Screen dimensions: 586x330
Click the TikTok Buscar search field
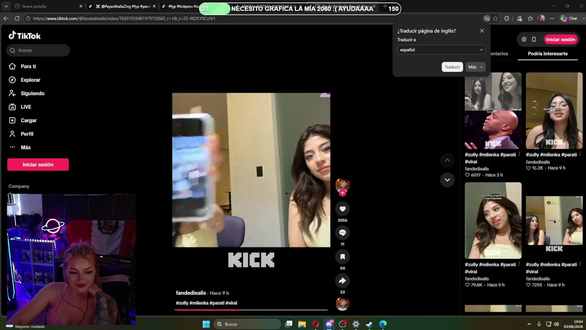point(38,50)
